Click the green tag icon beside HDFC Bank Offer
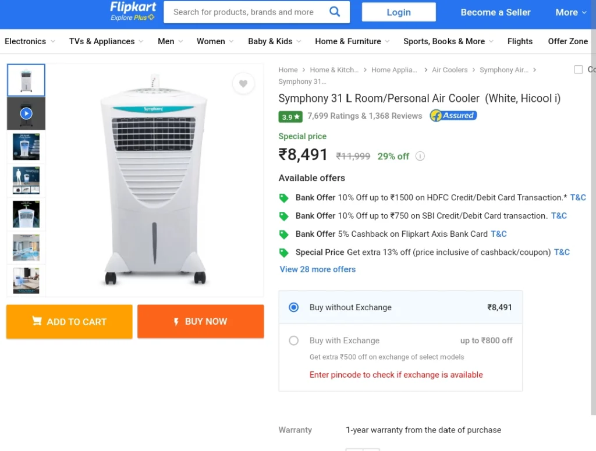This screenshot has width=596, height=451. tap(283, 198)
